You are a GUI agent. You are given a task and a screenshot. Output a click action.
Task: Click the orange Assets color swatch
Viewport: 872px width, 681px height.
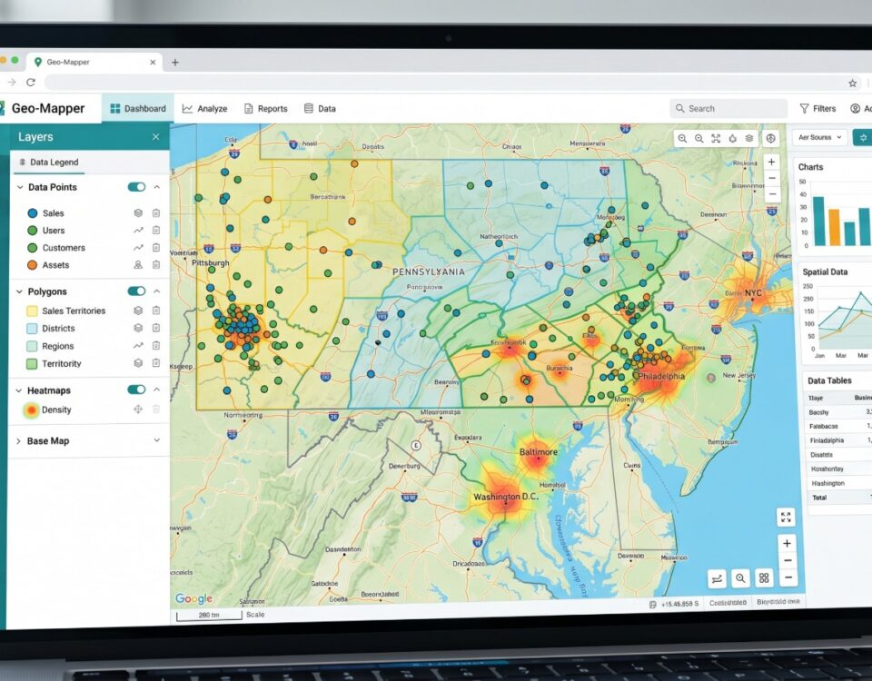tap(33, 265)
